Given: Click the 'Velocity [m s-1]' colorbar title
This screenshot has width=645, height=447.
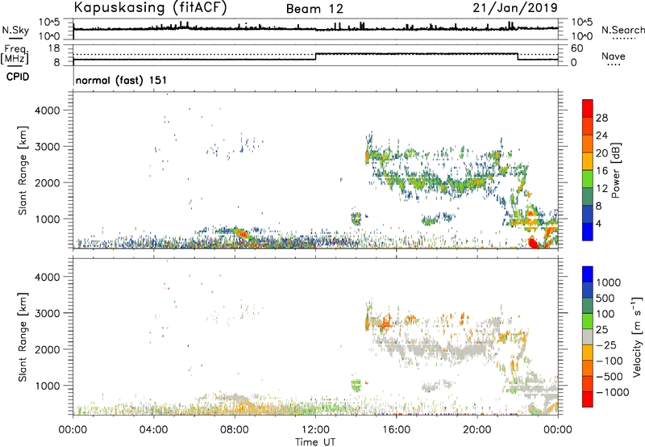Looking at the screenshot, I should [x=637, y=336].
